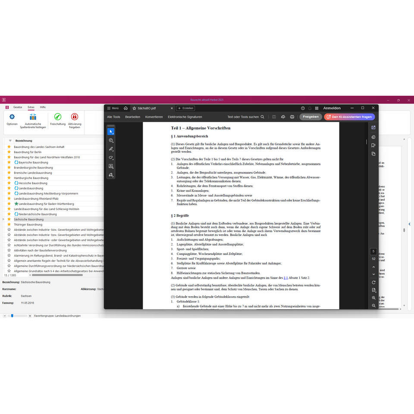
Task: Click Den KI-Assistenten fragen button
Action: 349,117
